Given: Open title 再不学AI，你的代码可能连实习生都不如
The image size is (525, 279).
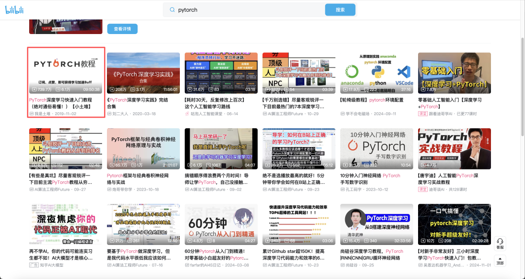Looking at the screenshot, I should pyautogui.click(x=61, y=255).
